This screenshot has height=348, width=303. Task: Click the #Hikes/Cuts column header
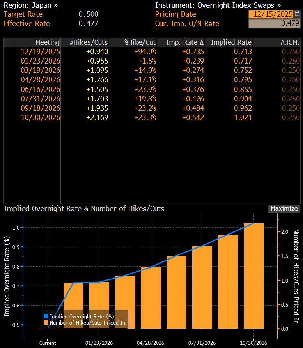coord(89,42)
